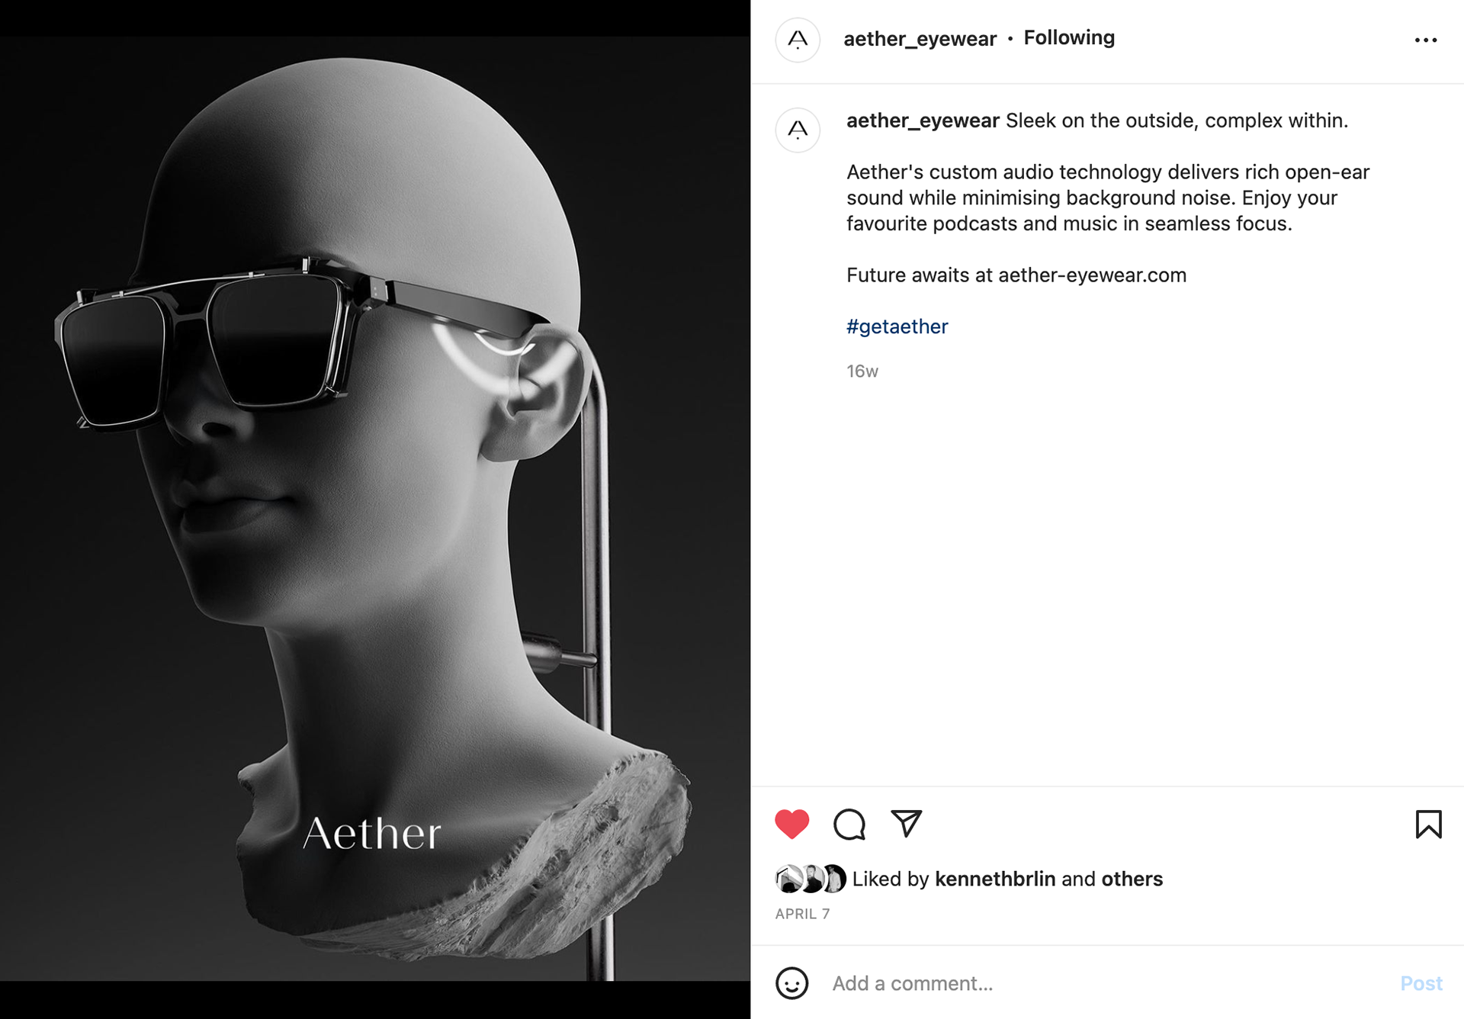Image resolution: width=1464 pixels, height=1019 pixels.
Task: Click the Aether avatar in the post header
Action: point(798,40)
